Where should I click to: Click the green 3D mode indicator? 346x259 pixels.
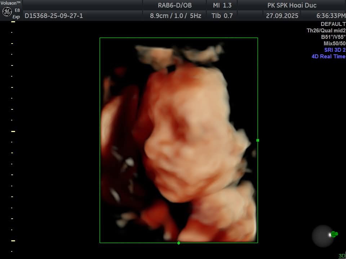pos(342,256)
